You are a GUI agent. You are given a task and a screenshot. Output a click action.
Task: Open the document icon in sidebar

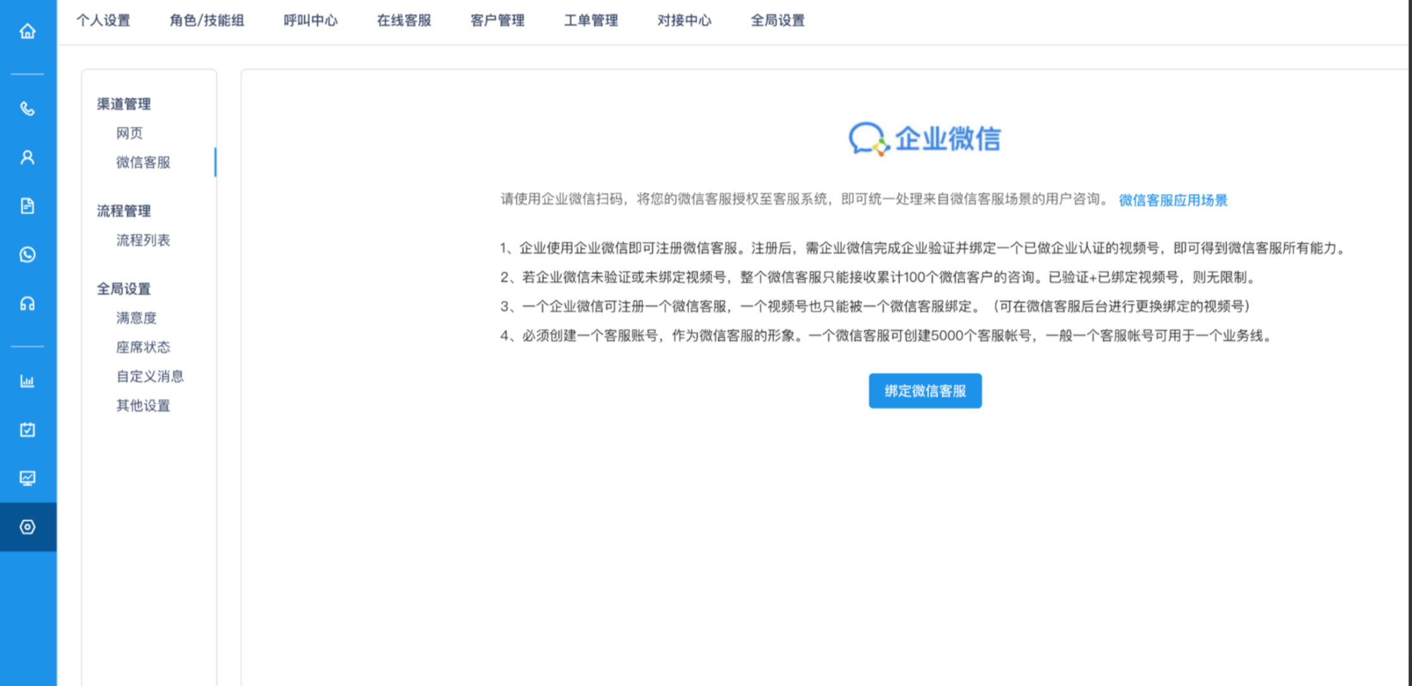27,206
